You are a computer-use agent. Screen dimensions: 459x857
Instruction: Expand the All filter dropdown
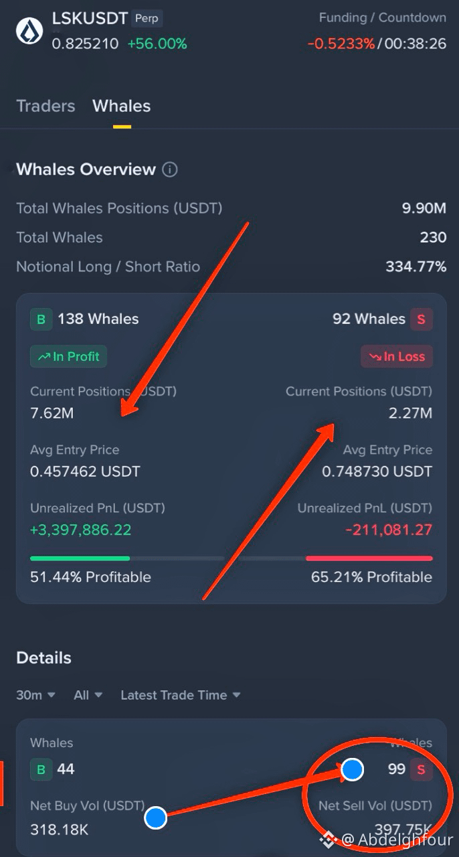[x=88, y=695]
